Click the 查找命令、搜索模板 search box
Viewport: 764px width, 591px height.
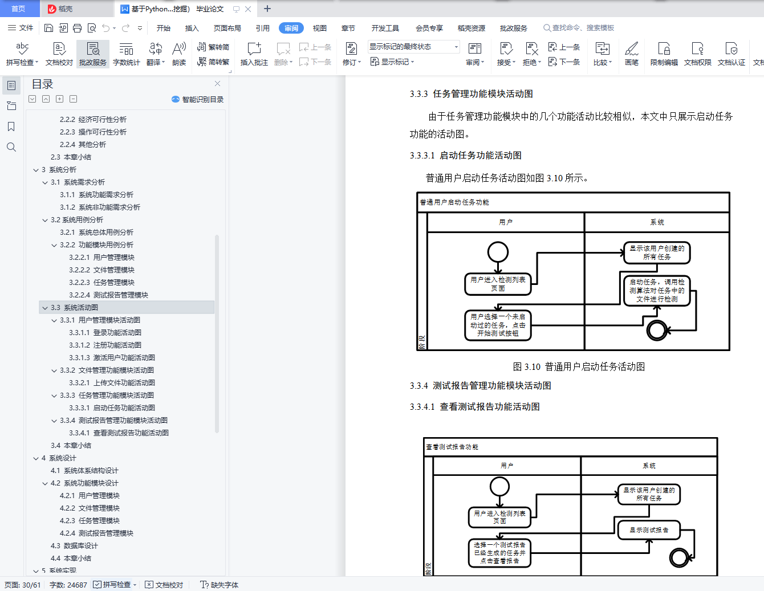[579, 28]
